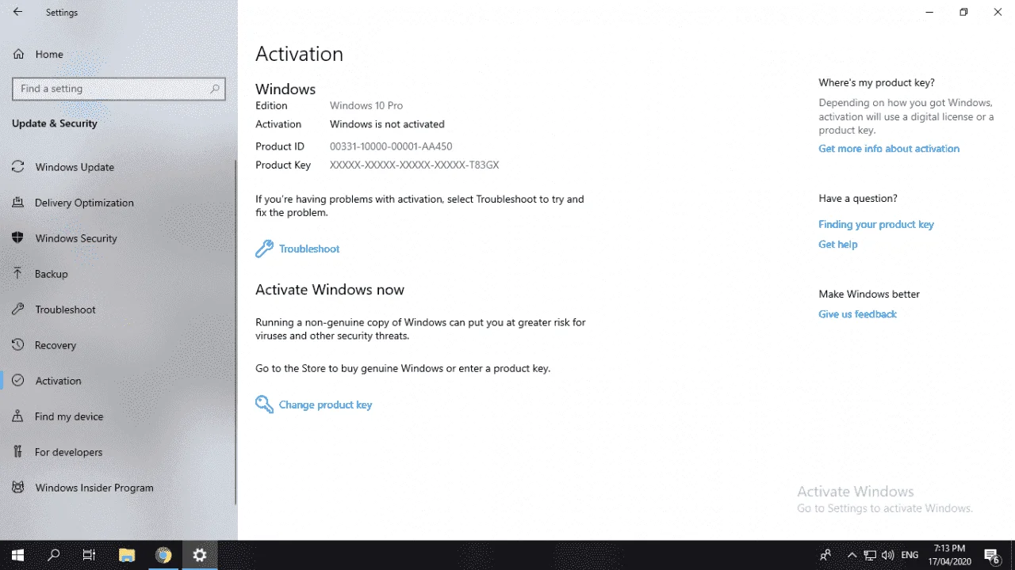1015x570 pixels.
Task: Open taskbar search magnifier
Action: pos(54,555)
